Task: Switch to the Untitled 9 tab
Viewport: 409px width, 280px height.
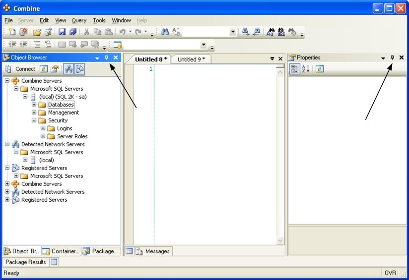Action: [x=191, y=59]
